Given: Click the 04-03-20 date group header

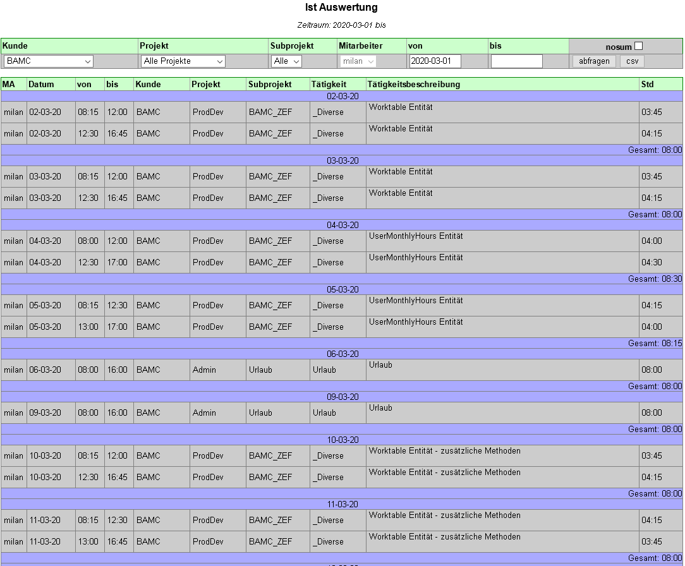Looking at the screenshot, I should [342, 225].
